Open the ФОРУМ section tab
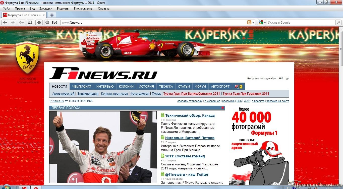The width and height of the screenshot is (343, 189). [x=200, y=86]
